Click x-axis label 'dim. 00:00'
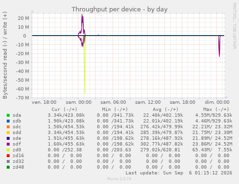The width and height of the screenshot is (239, 184). pos(217,102)
